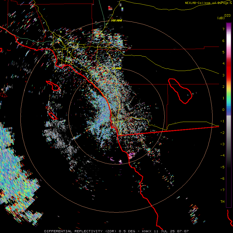Click the DZD legend title

(228, 16)
